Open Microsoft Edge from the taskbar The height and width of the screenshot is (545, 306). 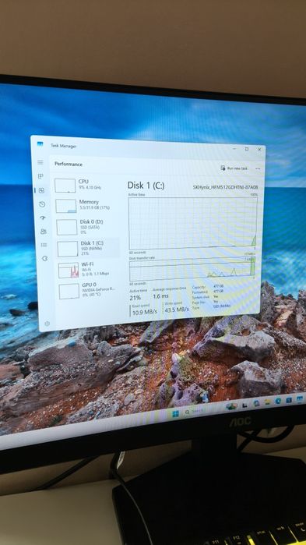(x=278, y=401)
